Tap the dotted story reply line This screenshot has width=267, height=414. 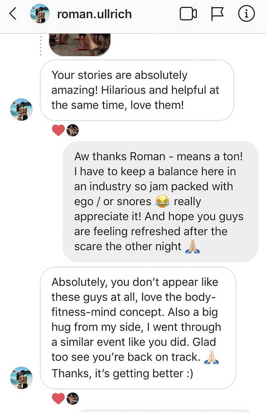tap(41, 44)
